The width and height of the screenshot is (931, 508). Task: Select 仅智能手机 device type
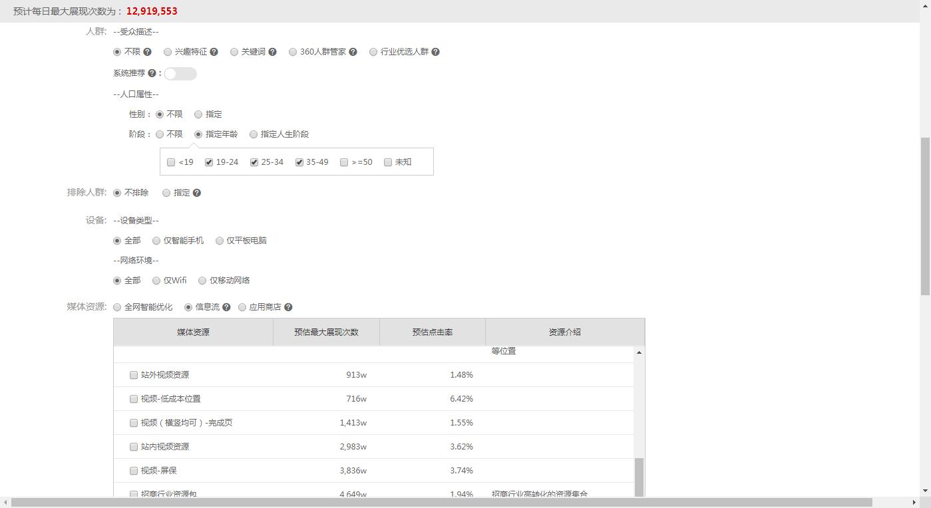pyautogui.click(x=156, y=241)
